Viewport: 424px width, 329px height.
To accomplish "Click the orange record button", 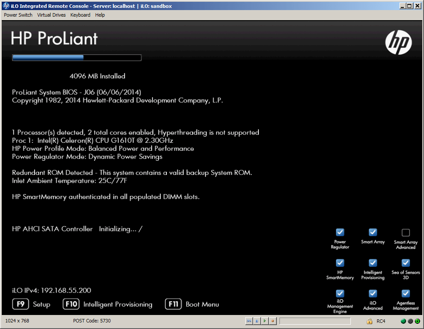I will (x=272, y=321).
